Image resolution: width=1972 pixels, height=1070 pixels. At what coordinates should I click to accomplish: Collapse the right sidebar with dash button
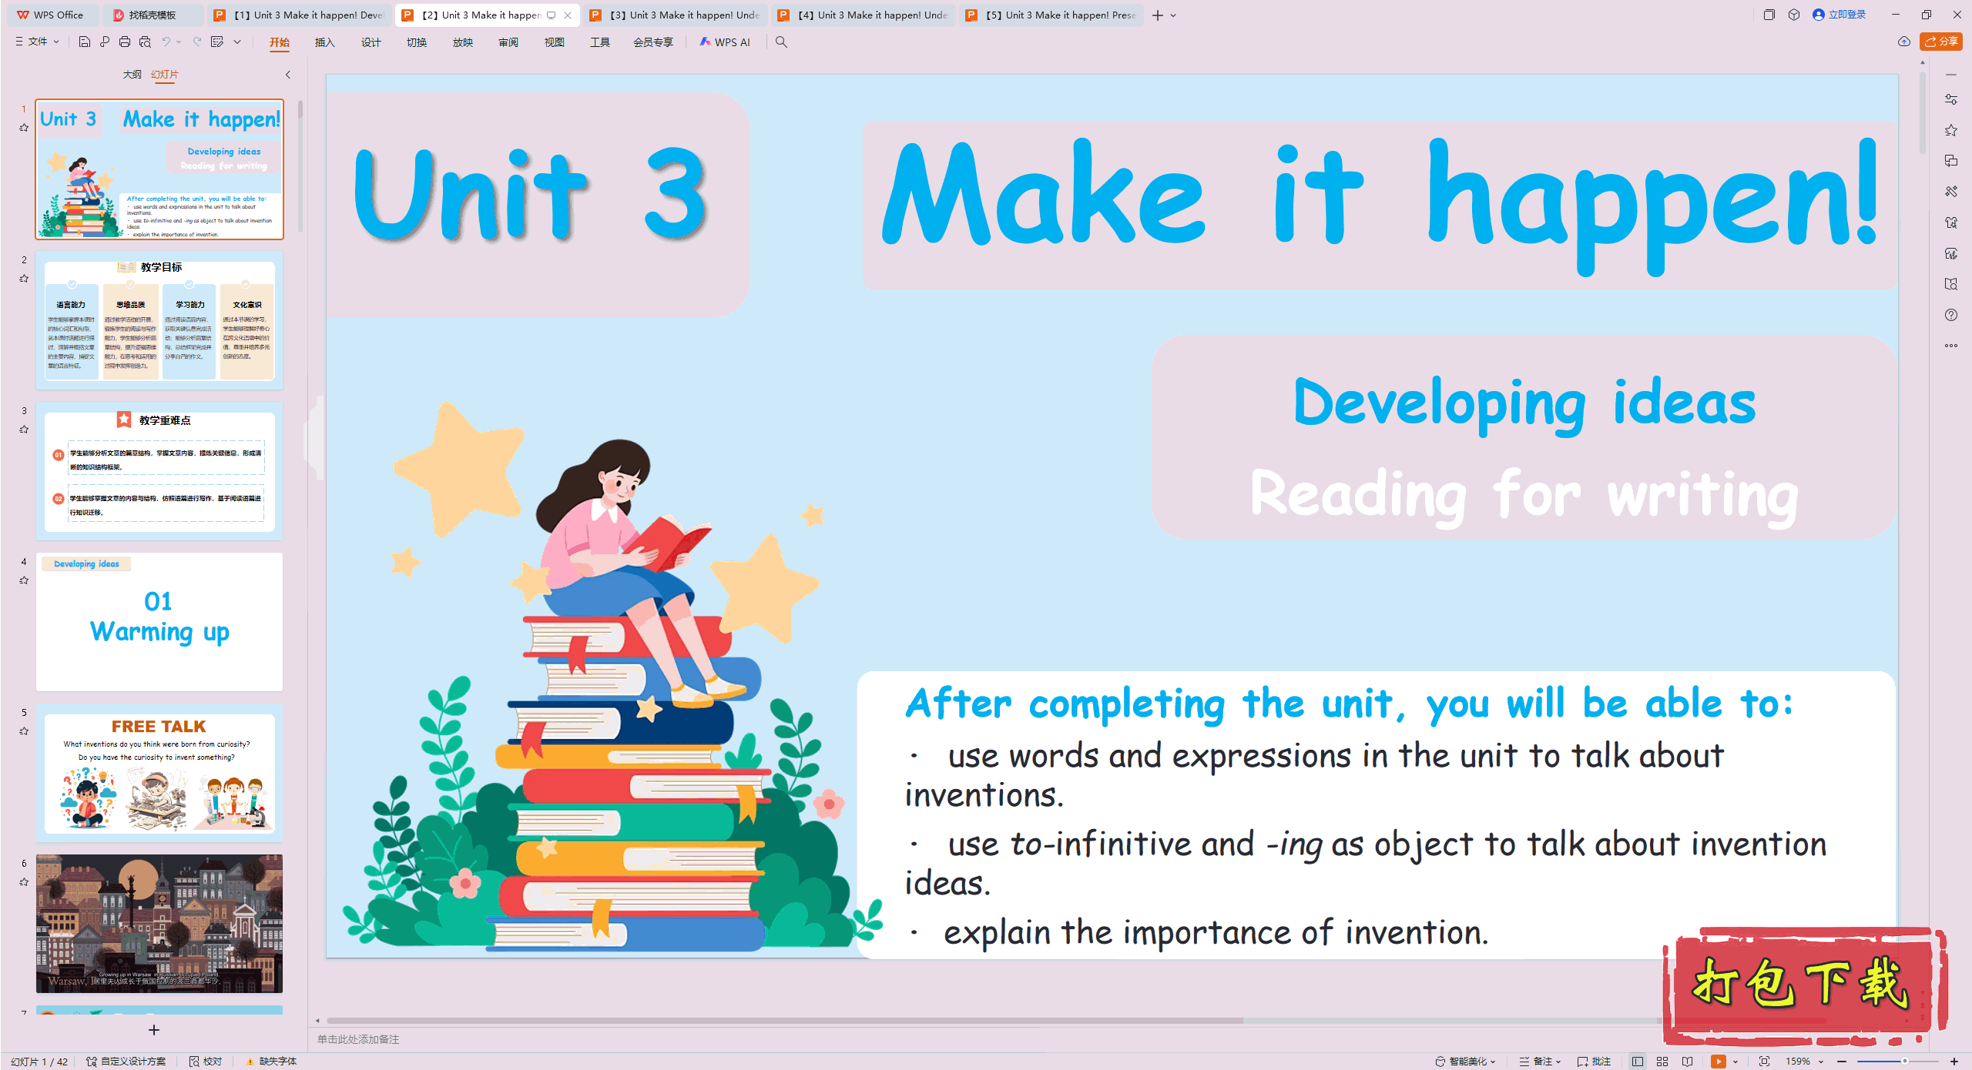[1951, 75]
